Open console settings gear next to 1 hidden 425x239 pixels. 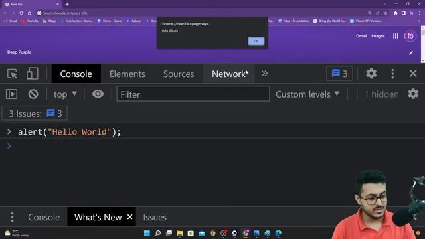pyautogui.click(x=413, y=94)
